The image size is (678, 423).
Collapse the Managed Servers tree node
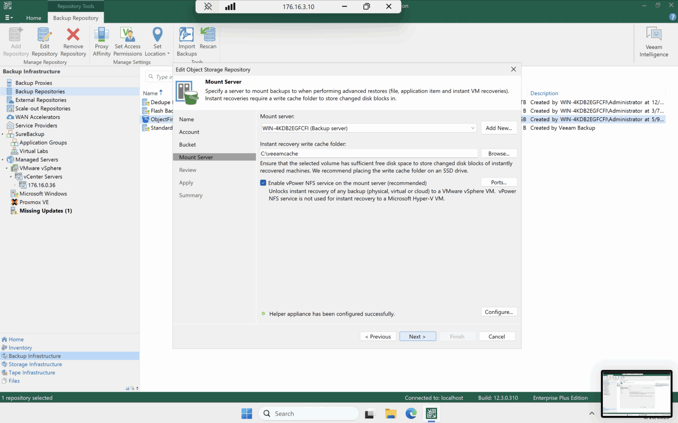point(3,160)
